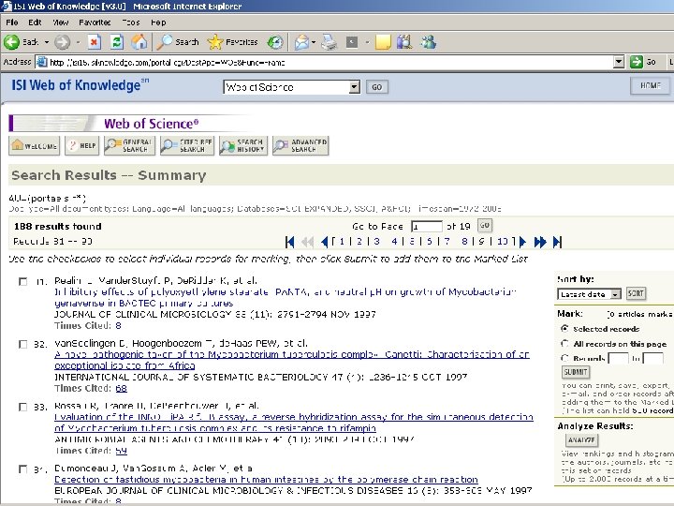Open General Search button

pos(129,145)
